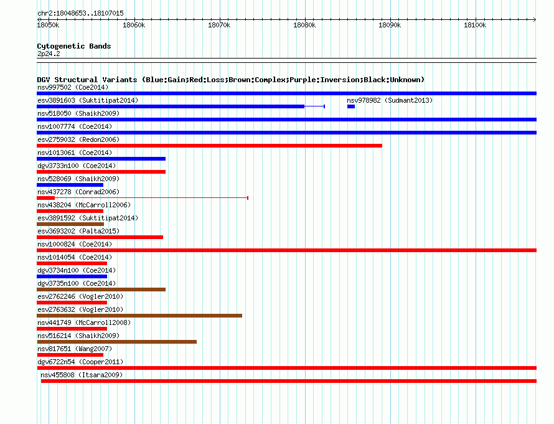Click nsv1000824 (Coe2014) label

[x=75, y=244]
